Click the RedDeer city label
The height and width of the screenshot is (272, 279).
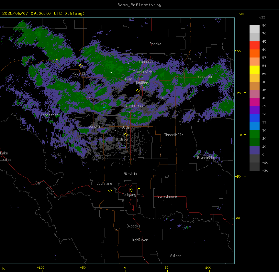(x=143, y=82)
